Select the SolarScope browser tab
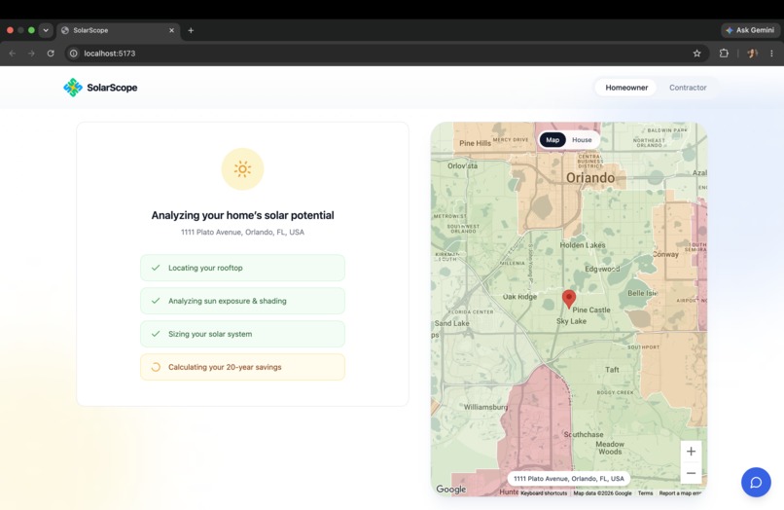 (x=118, y=30)
